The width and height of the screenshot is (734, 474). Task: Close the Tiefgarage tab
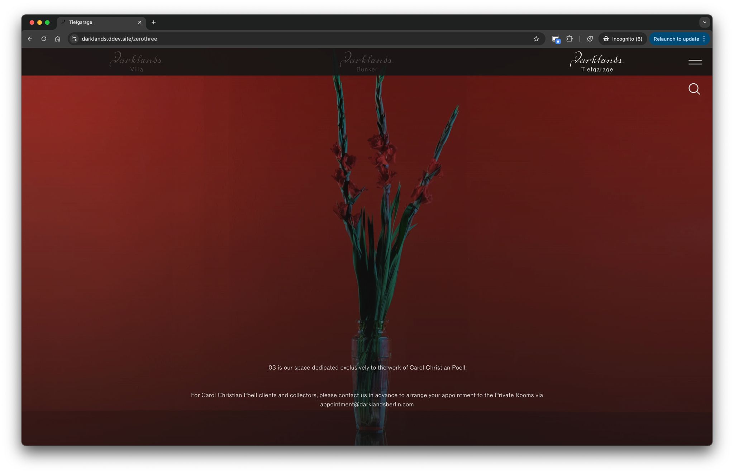140,22
